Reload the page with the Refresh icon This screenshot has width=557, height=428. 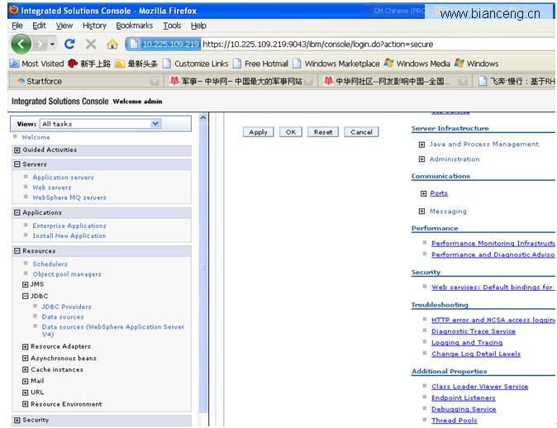point(69,44)
